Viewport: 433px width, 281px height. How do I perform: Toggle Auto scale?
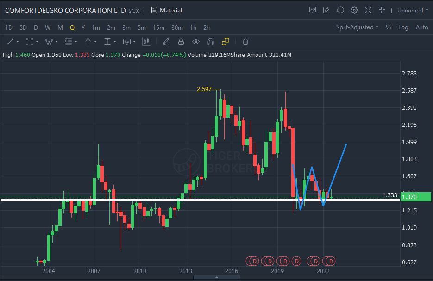pos(422,27)
